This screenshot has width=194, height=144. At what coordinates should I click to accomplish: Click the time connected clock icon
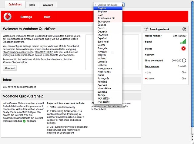(184, 60)
